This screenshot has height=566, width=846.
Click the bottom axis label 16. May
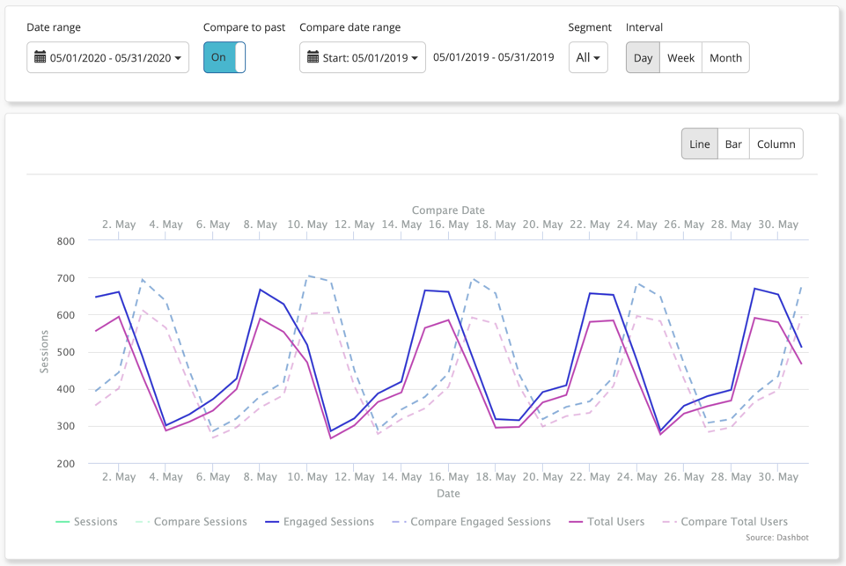449,477
